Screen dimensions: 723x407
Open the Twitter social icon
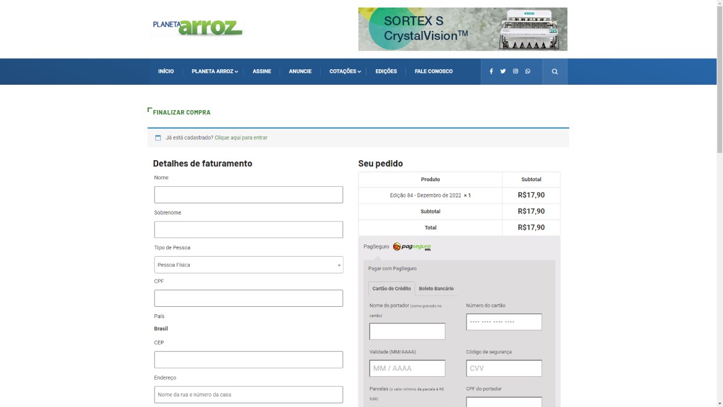coord(503,72)
